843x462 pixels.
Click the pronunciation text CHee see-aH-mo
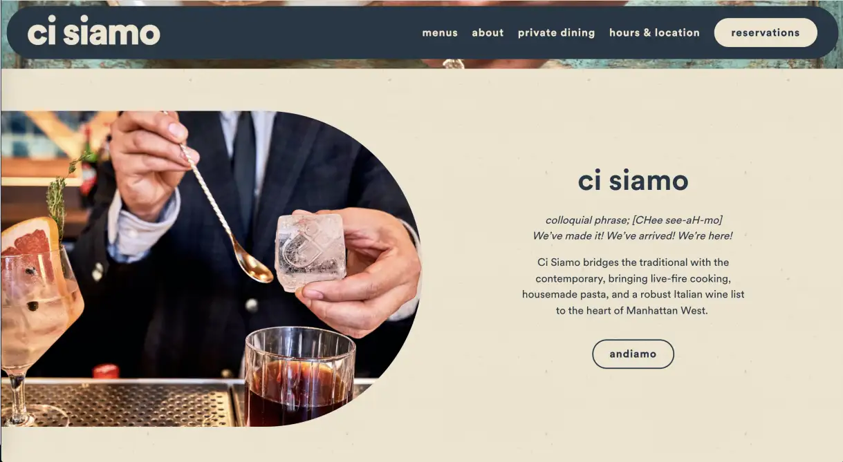coord(678,220)
